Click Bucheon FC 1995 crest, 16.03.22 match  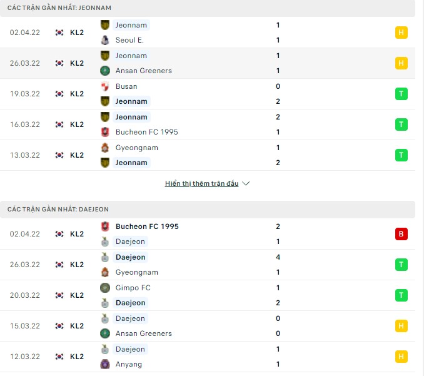click(104, 132)
